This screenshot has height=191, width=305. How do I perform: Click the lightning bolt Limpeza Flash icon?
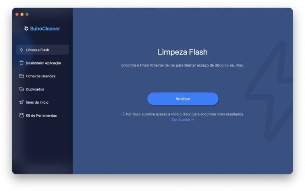point(21,50)
